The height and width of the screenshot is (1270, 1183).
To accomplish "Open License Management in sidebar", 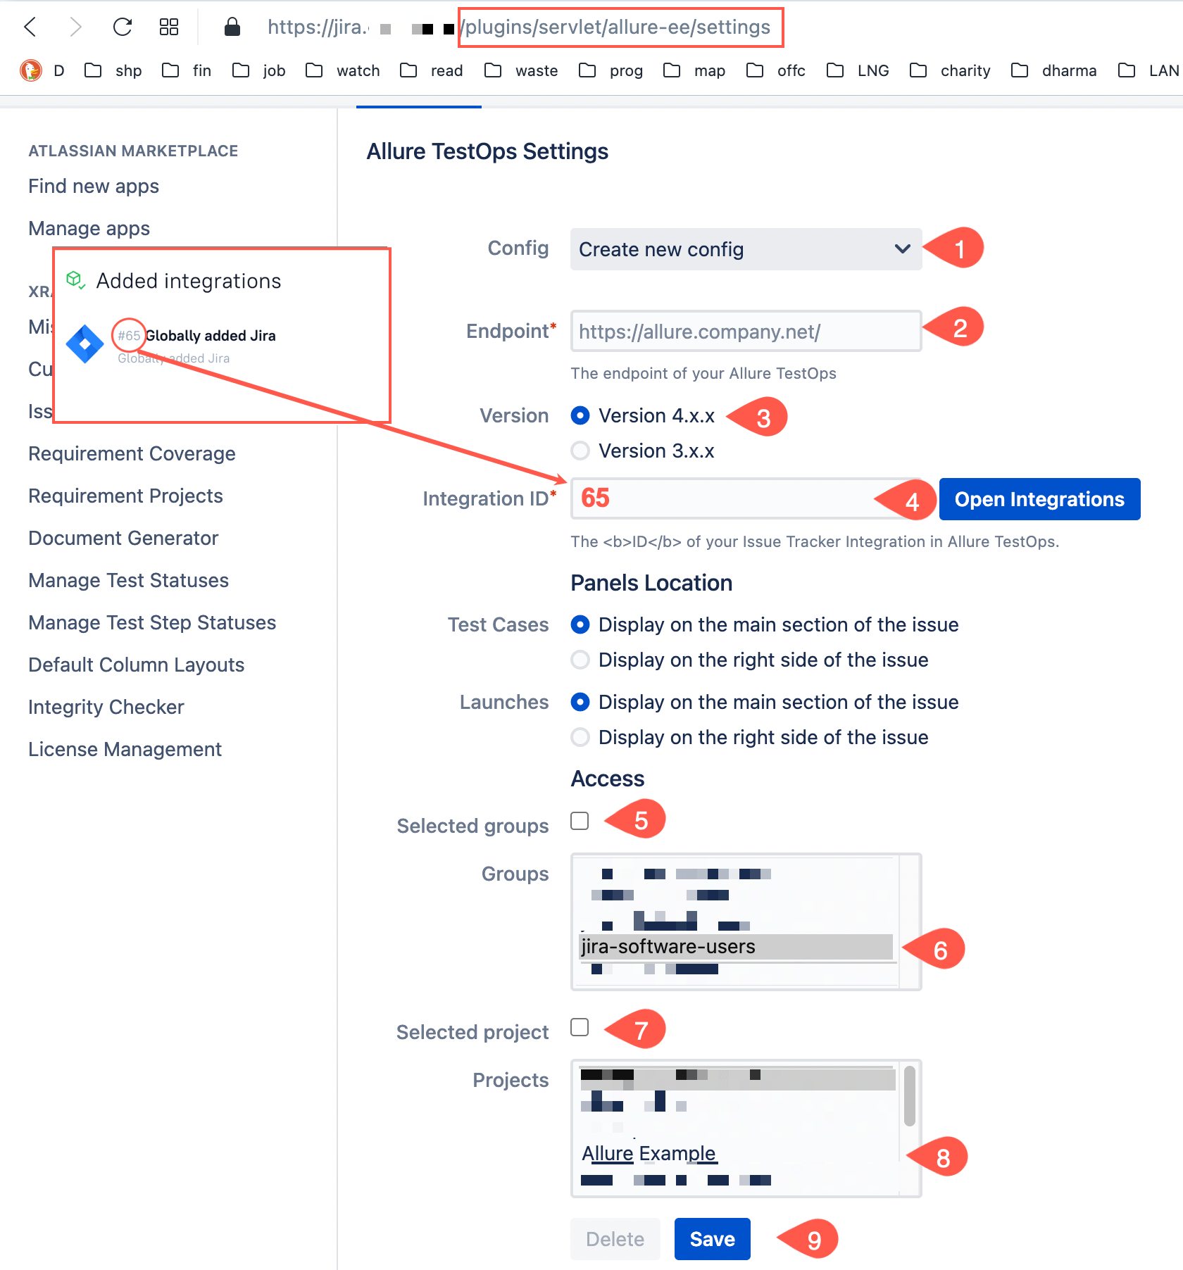I will coord(125,749).
